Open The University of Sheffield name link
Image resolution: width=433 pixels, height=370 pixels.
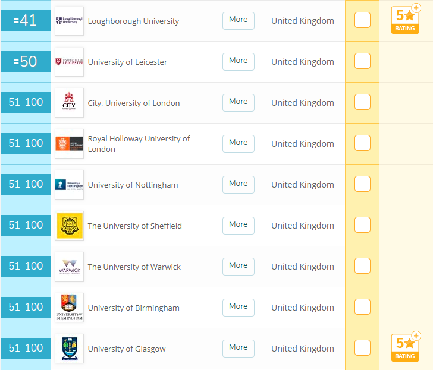coord(134,226)
